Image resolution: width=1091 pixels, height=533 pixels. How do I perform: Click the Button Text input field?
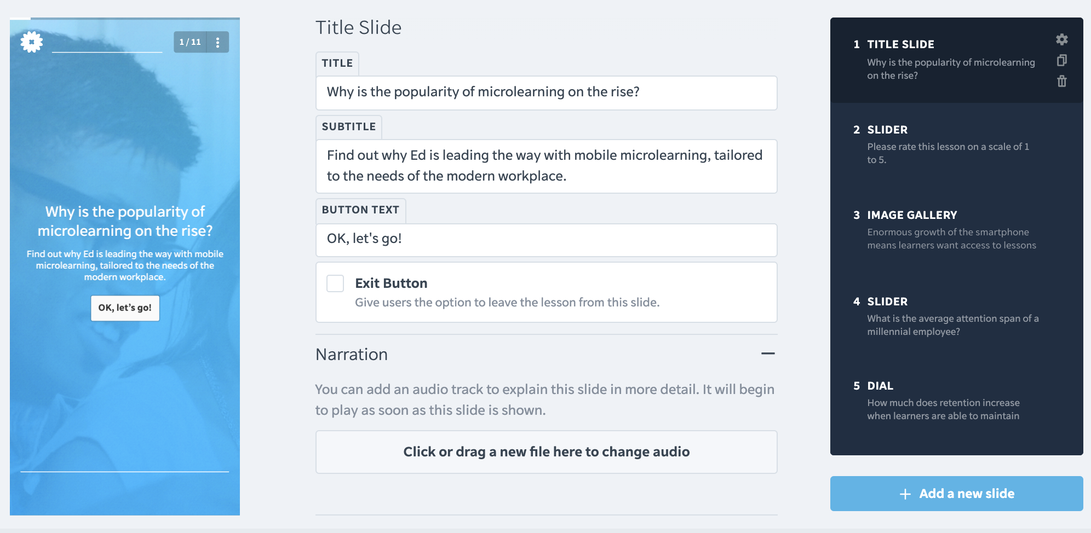[x=546, y=240]
